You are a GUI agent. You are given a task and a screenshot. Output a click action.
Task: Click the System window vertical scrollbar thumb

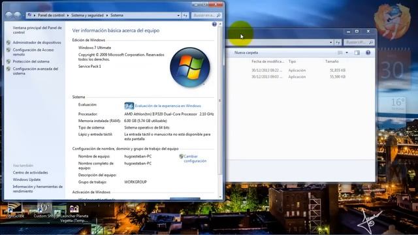pyautogui.click(x=220, y=101)
